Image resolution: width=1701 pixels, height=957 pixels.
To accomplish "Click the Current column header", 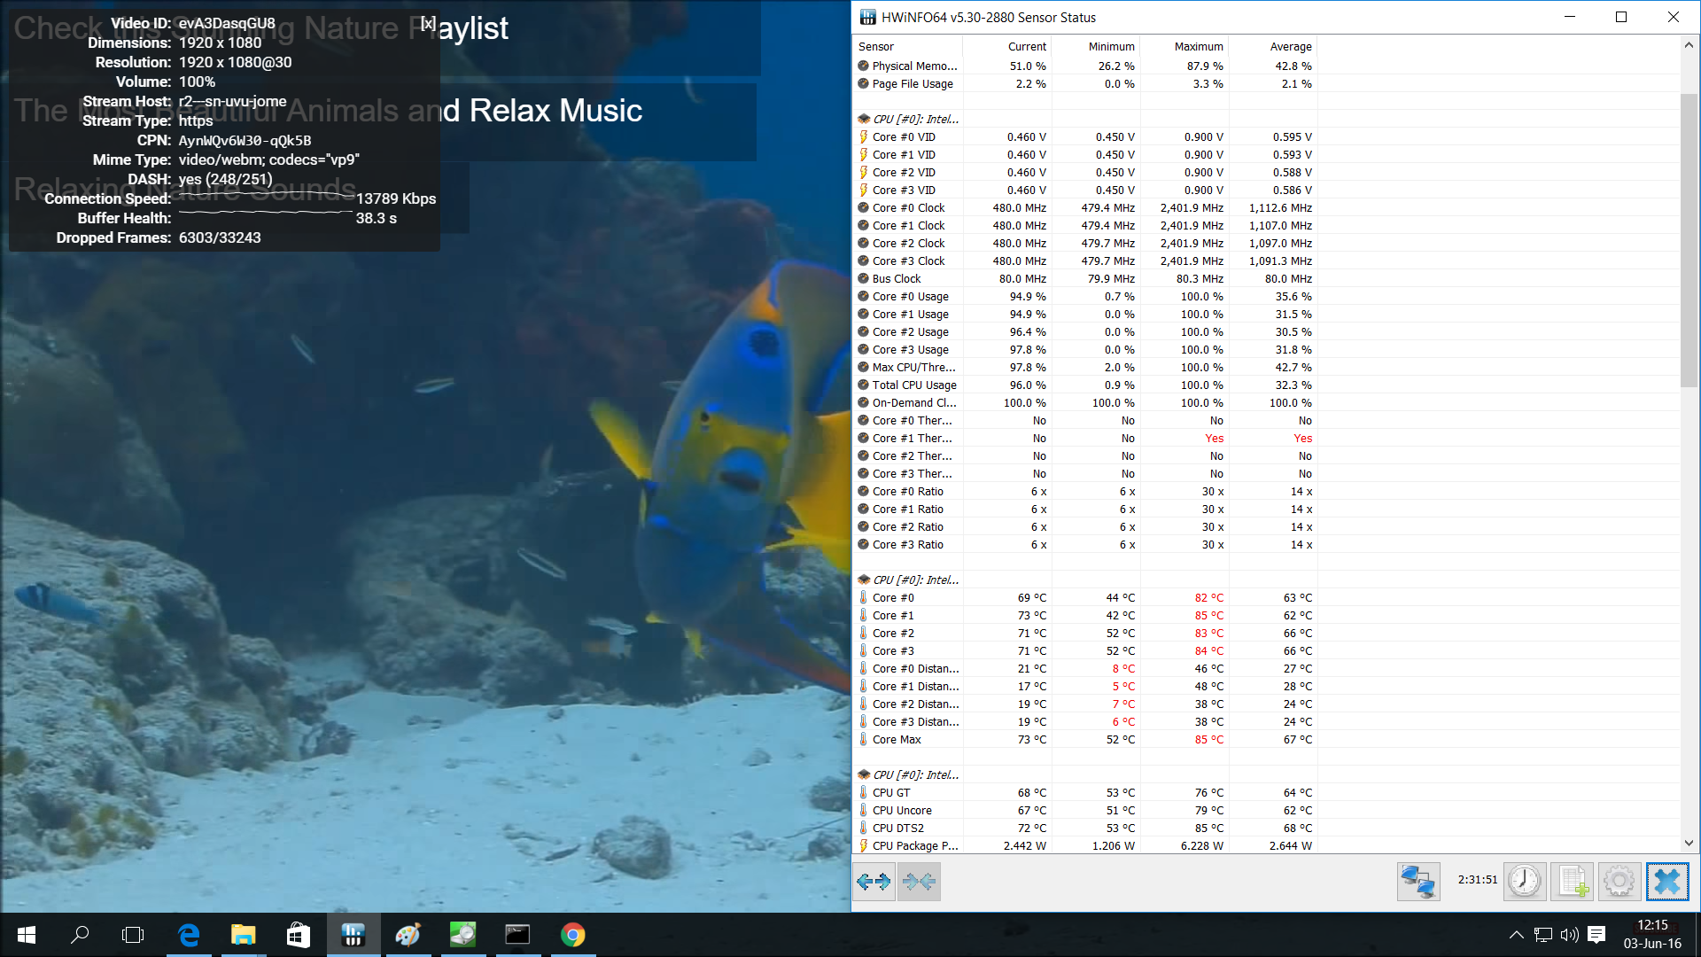I will click(x=1007, y=46).
